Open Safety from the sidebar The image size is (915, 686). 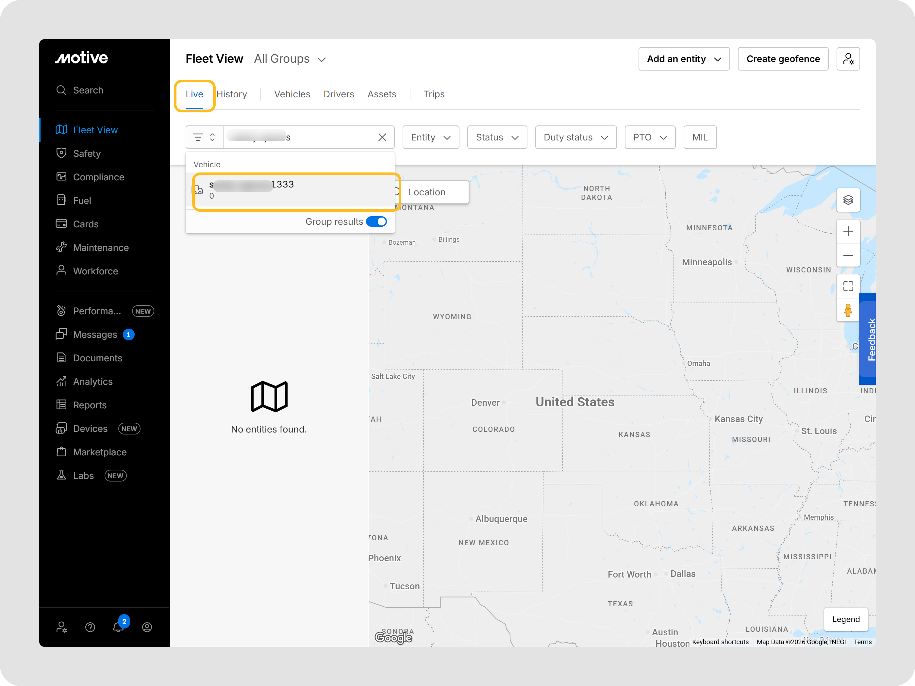click(x=79, y=154)
